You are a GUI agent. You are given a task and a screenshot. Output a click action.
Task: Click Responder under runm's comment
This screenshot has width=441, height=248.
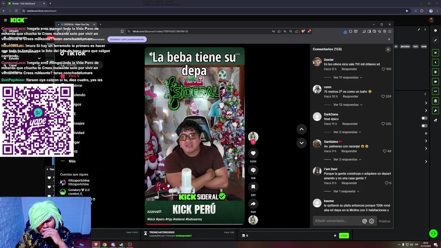coord(350,96)
